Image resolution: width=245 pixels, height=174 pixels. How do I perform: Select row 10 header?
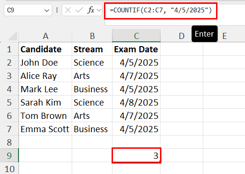9,169
